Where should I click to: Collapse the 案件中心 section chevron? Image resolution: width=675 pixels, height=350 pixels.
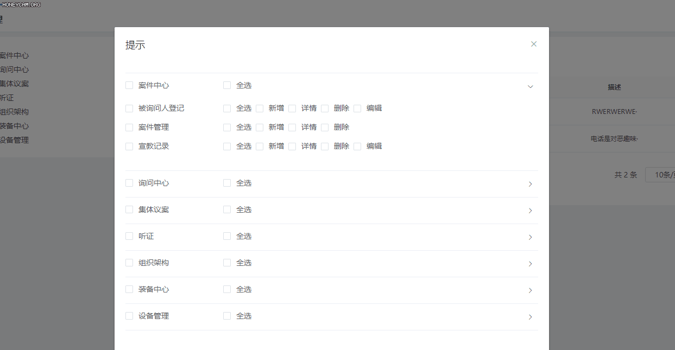531,86
